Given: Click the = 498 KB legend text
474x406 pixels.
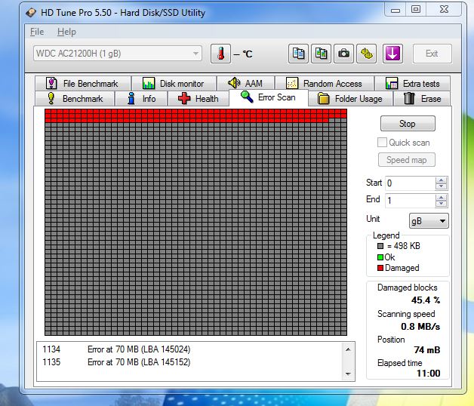Looking at the screenshot, I should tap(404, 246).
